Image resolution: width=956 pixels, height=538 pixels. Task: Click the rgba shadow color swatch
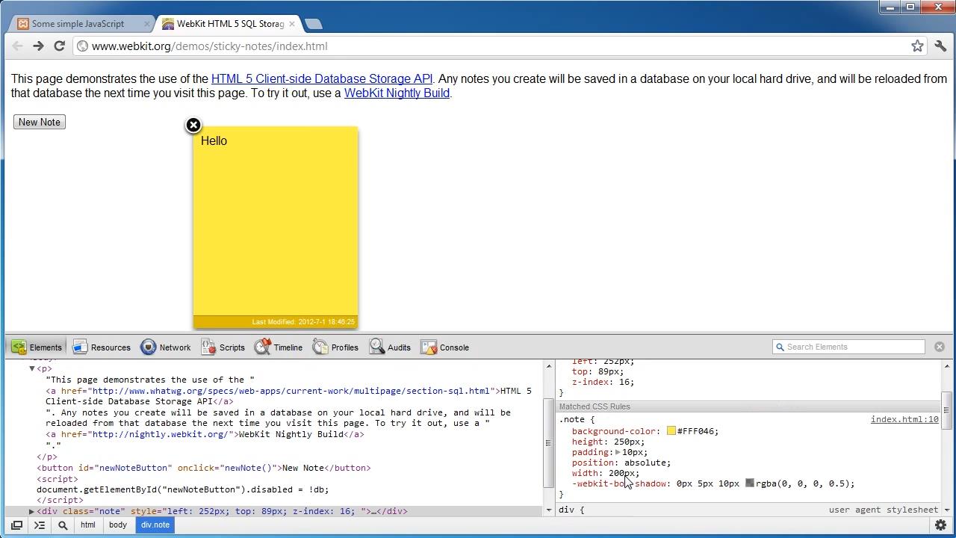pyautogui.click(x=750, y=483)
